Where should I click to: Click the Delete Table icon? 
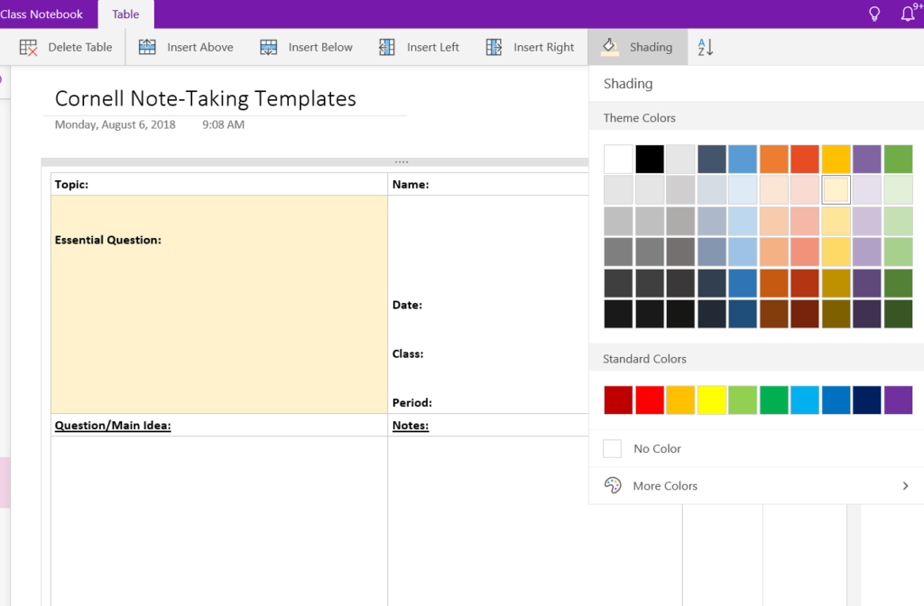pos(28,47)
